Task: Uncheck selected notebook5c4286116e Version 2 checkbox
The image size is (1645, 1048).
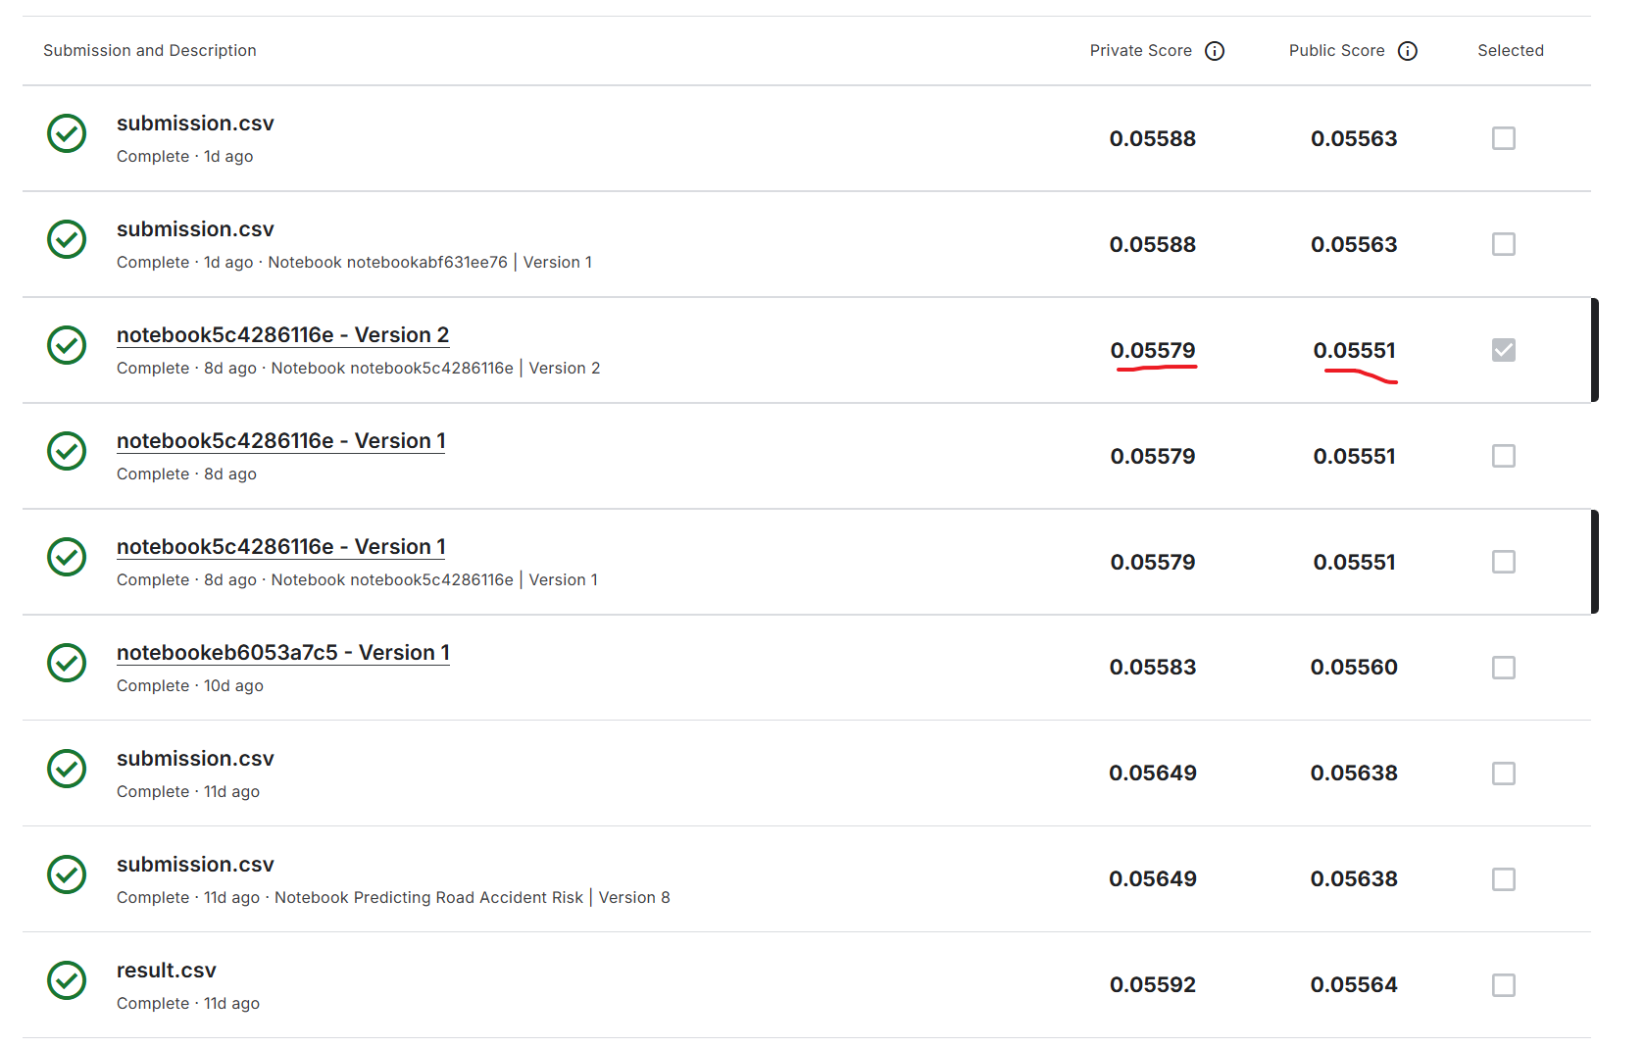Action: [x=1503, y=350]
